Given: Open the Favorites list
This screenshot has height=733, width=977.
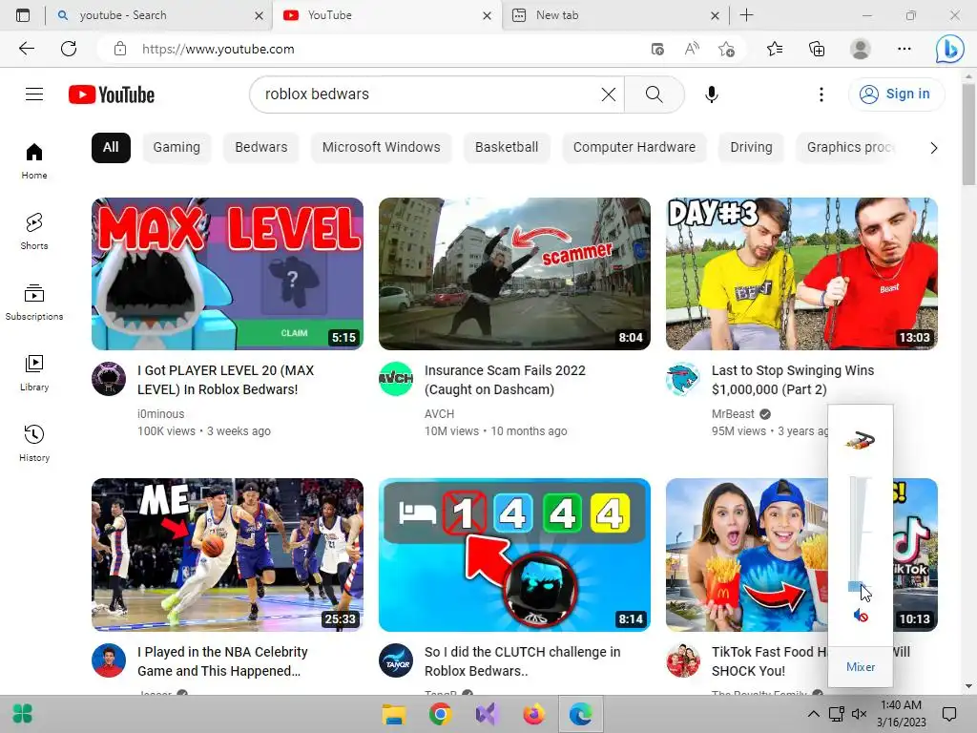Looking at the screenshot, I should click(775, 49).
